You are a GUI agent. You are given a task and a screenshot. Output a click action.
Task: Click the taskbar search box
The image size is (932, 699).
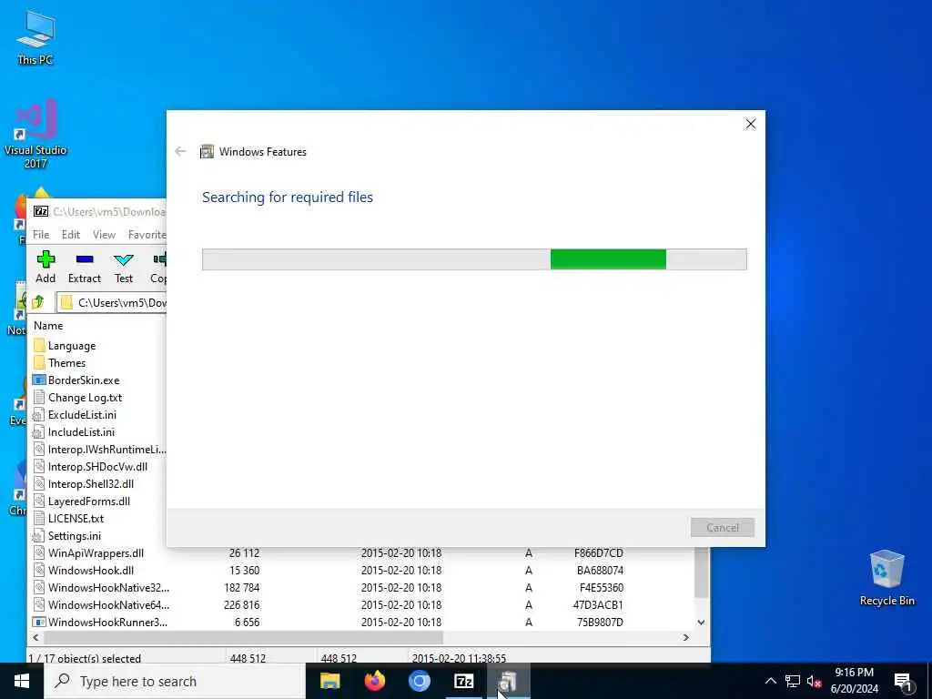coord(175,681)
